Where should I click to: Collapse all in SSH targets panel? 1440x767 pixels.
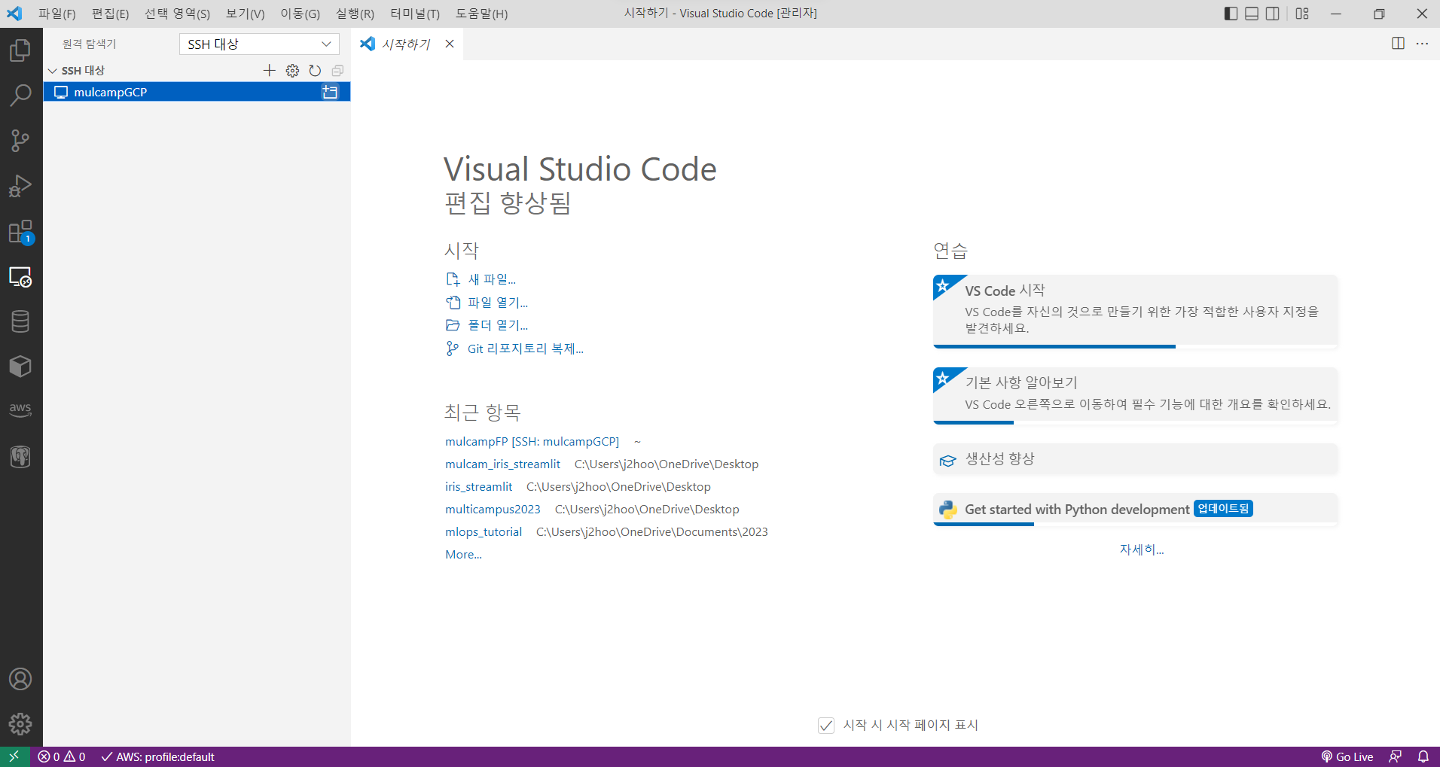pyautogui.click(x=337, y=70)
